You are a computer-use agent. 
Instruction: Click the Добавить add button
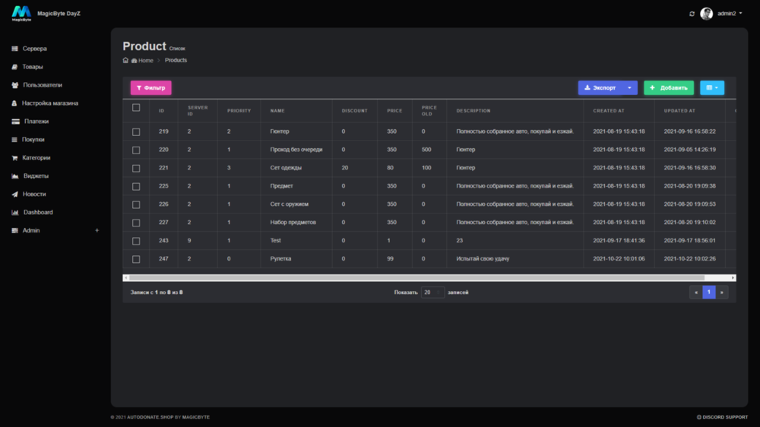click(668, 87)
